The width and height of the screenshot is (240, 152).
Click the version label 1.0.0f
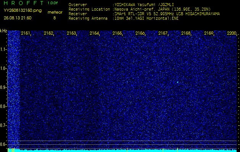pos(53,3)
